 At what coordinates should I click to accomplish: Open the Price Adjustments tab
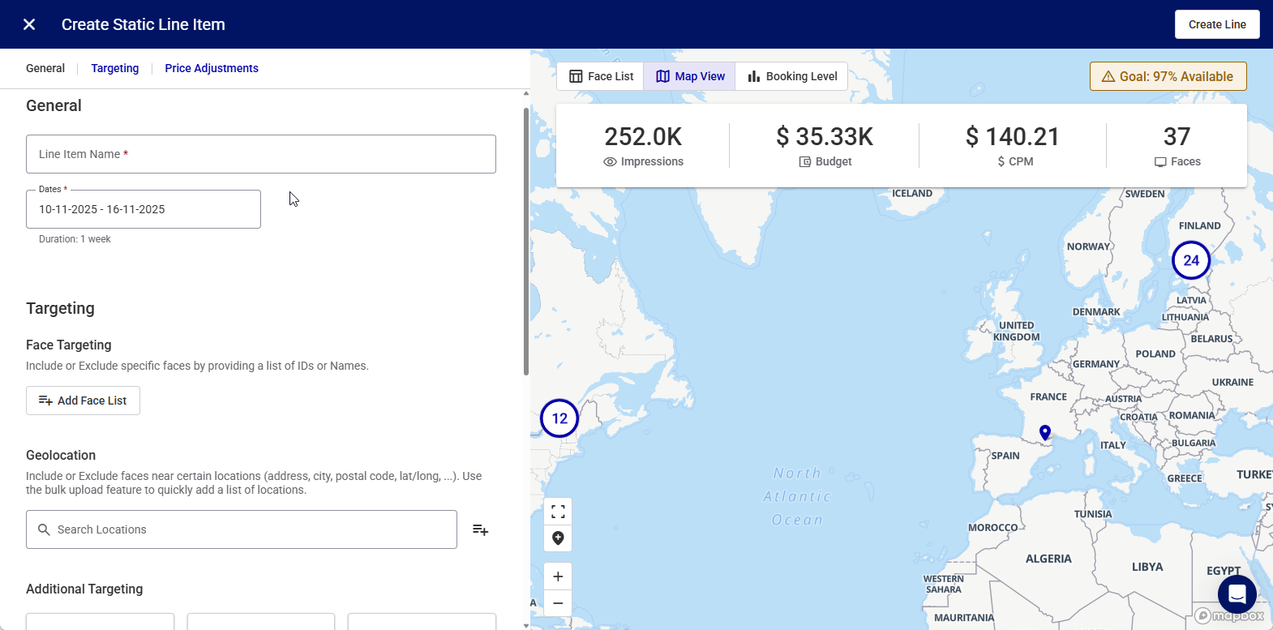tap(212, 68)
